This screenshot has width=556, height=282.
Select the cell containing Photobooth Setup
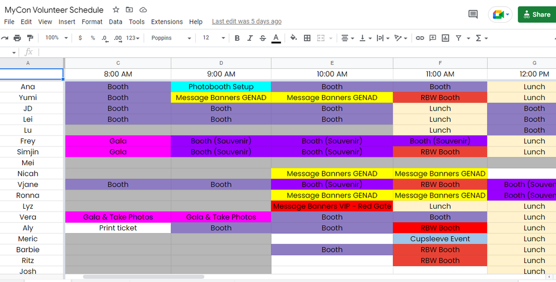[221, 87]
